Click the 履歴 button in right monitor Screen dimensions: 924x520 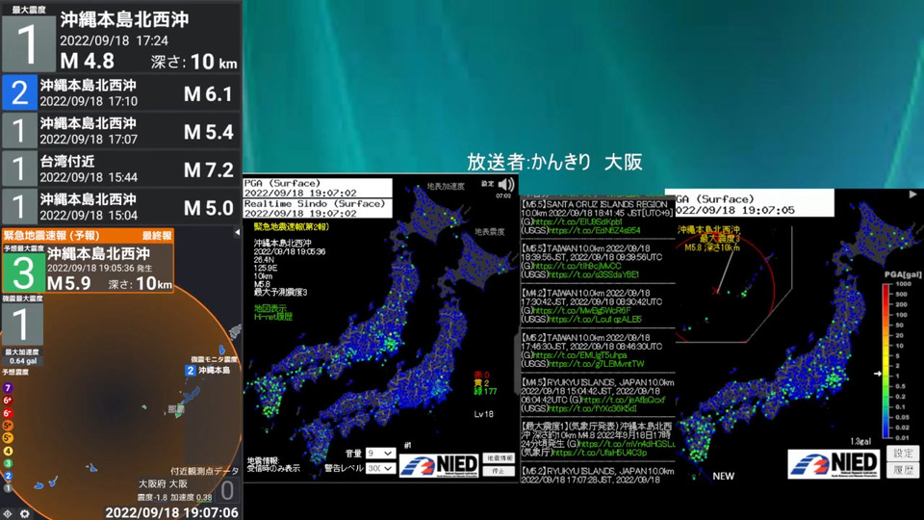click(x=903, y=471)
